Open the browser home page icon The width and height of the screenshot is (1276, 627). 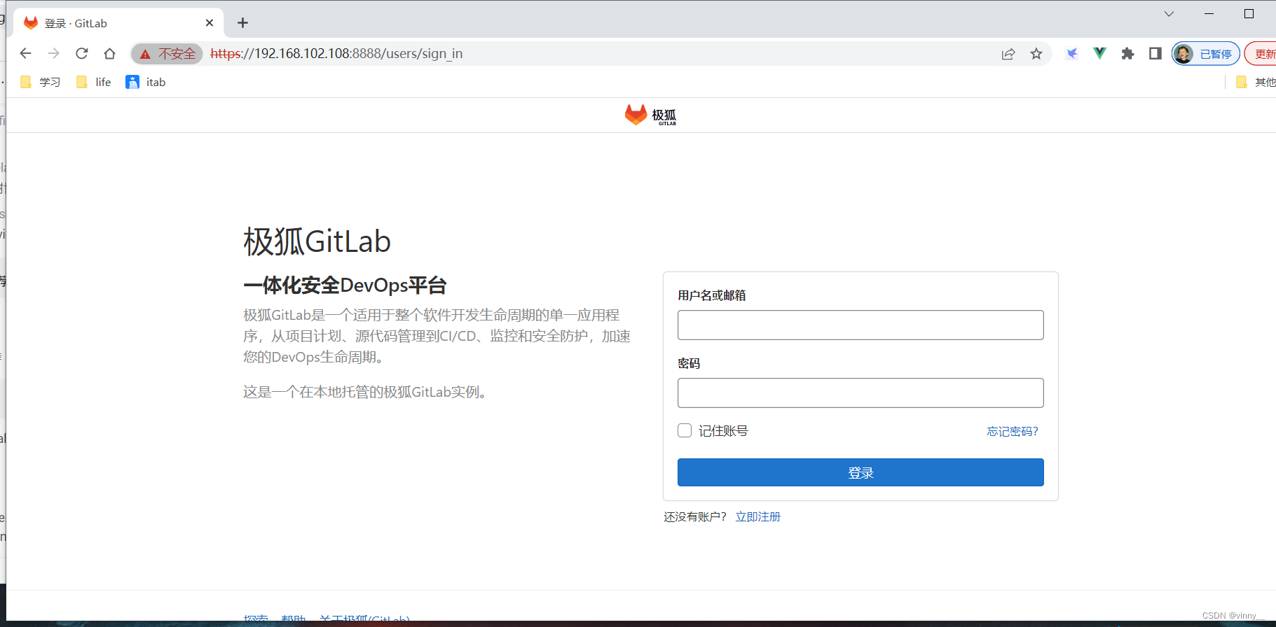(x=109, y=53)
